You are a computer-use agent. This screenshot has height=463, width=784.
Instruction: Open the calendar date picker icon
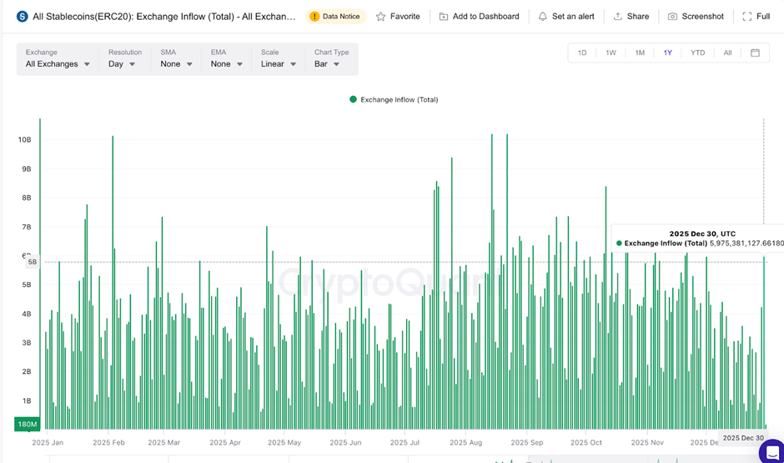point(755,53)
